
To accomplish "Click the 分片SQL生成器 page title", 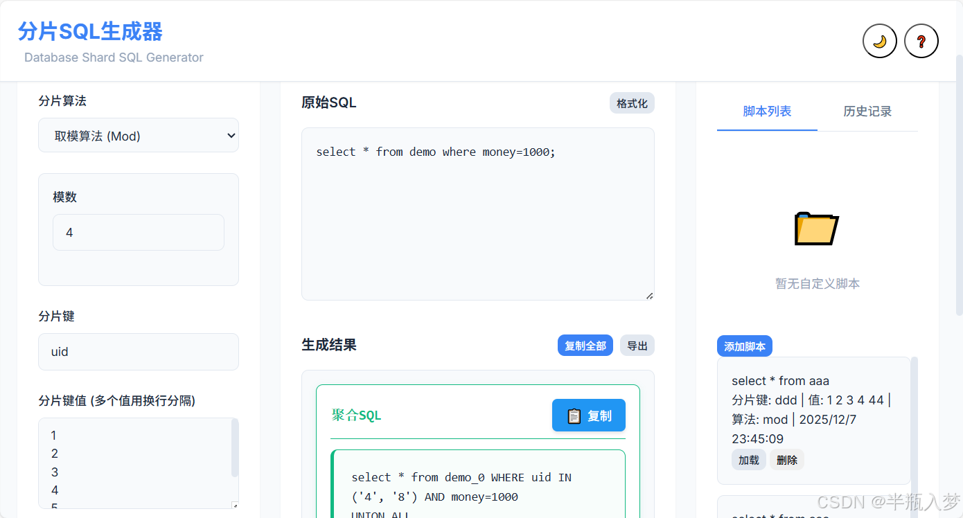I will coord(90,32).
